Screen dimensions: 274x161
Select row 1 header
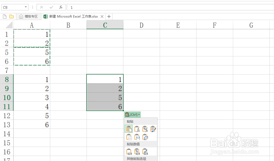click(x=7, y=34)
